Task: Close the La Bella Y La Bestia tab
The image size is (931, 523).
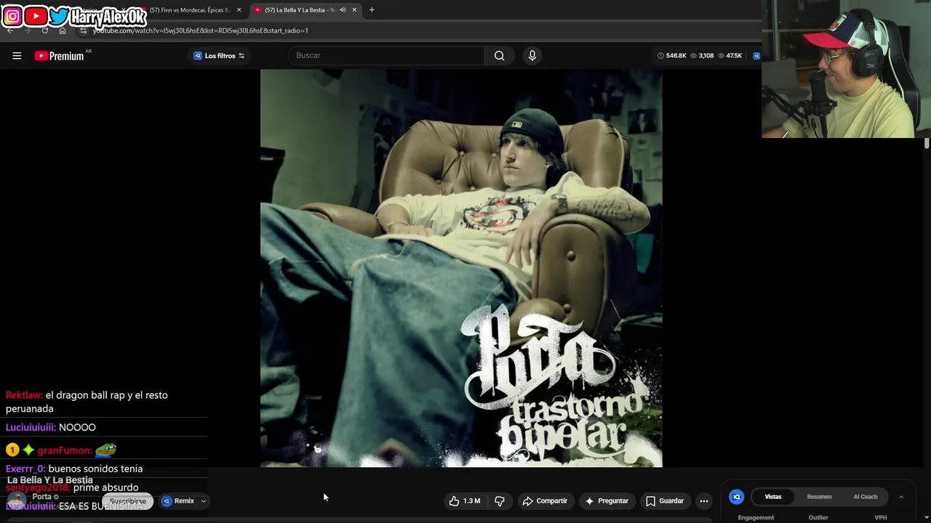Action: [x=354, y=10]
